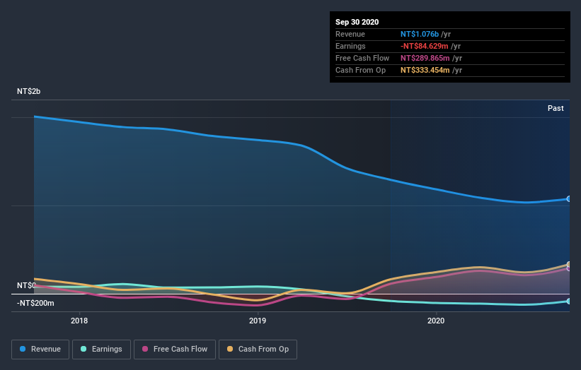Click the NT$289.865m free cash flow value

425,58
